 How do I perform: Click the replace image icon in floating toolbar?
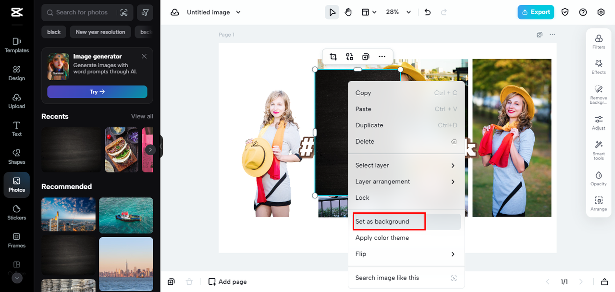[349, 57]
